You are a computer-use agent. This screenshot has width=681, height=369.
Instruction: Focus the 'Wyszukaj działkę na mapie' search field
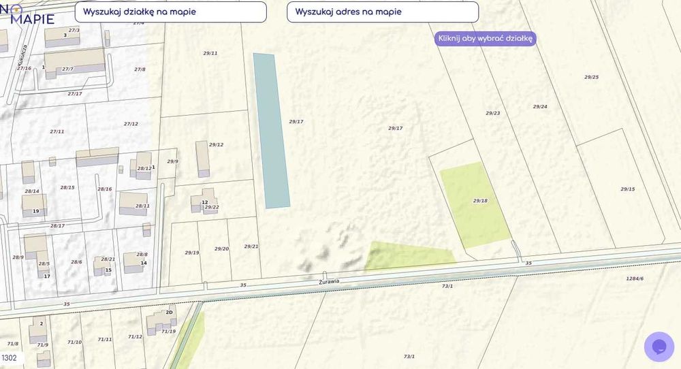[171, 12]
